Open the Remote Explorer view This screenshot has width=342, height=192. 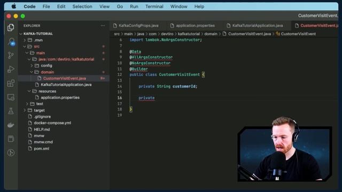pos(11,97)
